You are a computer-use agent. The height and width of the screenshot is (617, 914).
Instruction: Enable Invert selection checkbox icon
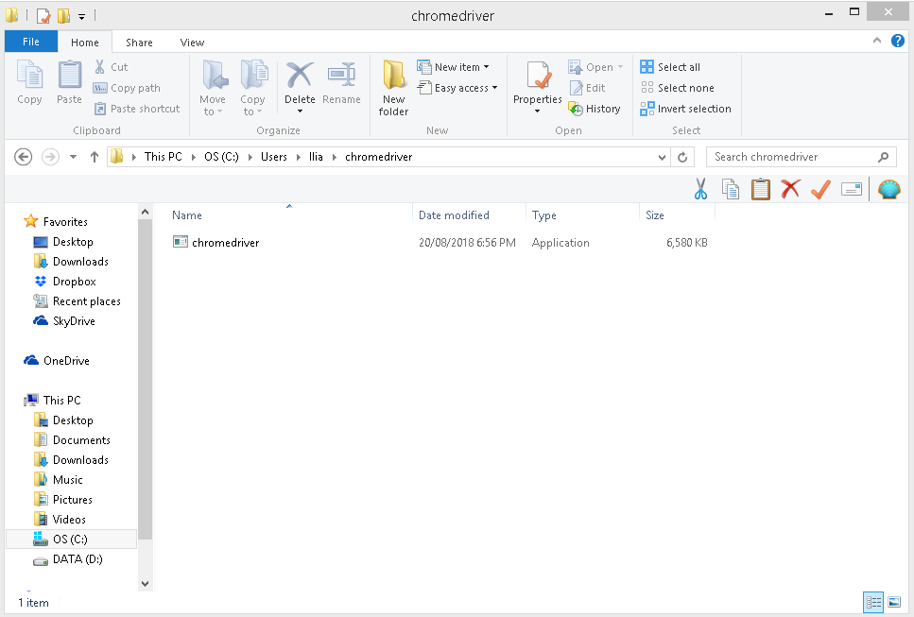pyautogui.click(x=647, y=108)
